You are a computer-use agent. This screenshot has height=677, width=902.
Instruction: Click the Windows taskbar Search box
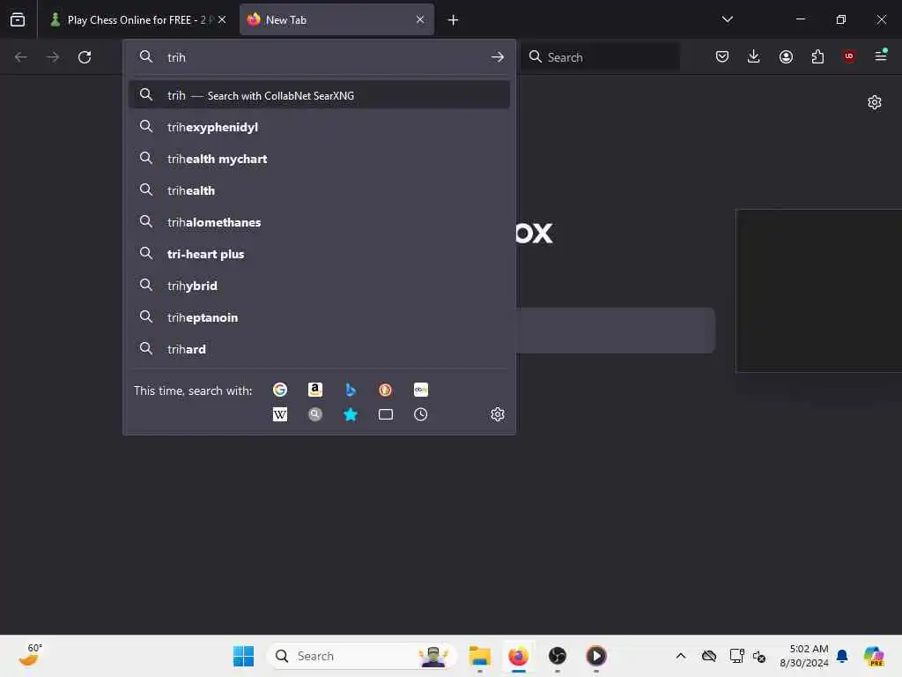[x=361, y=656]
